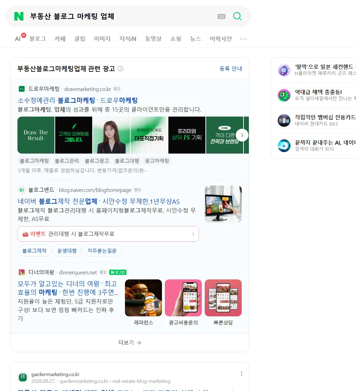The width and height of the screenshot is (356, 391).
Task: Click the 프리미엄 상위 1% 기획 thumbnail
Action: 187,135
